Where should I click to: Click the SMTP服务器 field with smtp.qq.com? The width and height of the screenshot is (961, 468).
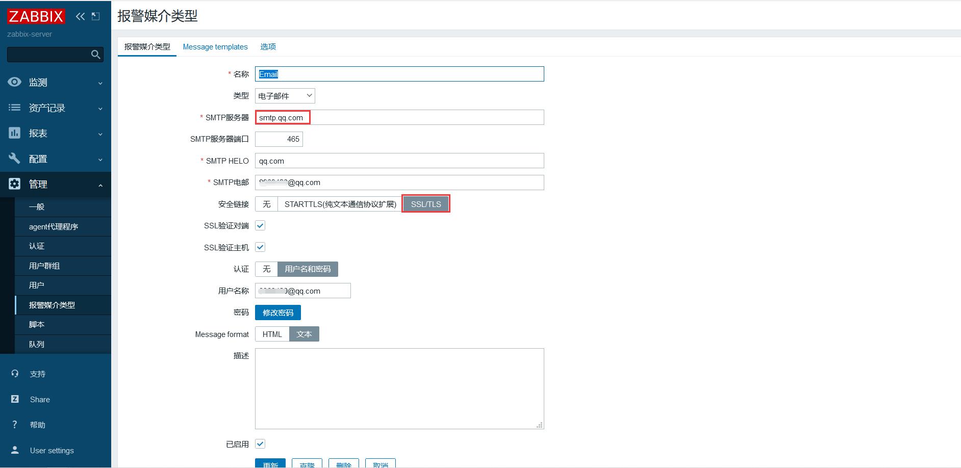399,117
